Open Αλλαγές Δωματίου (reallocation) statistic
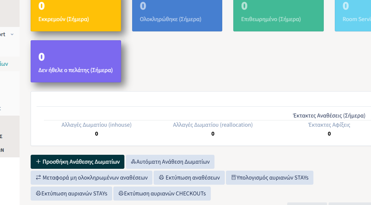This screenshot has height=205, width=371. [213, 125]
